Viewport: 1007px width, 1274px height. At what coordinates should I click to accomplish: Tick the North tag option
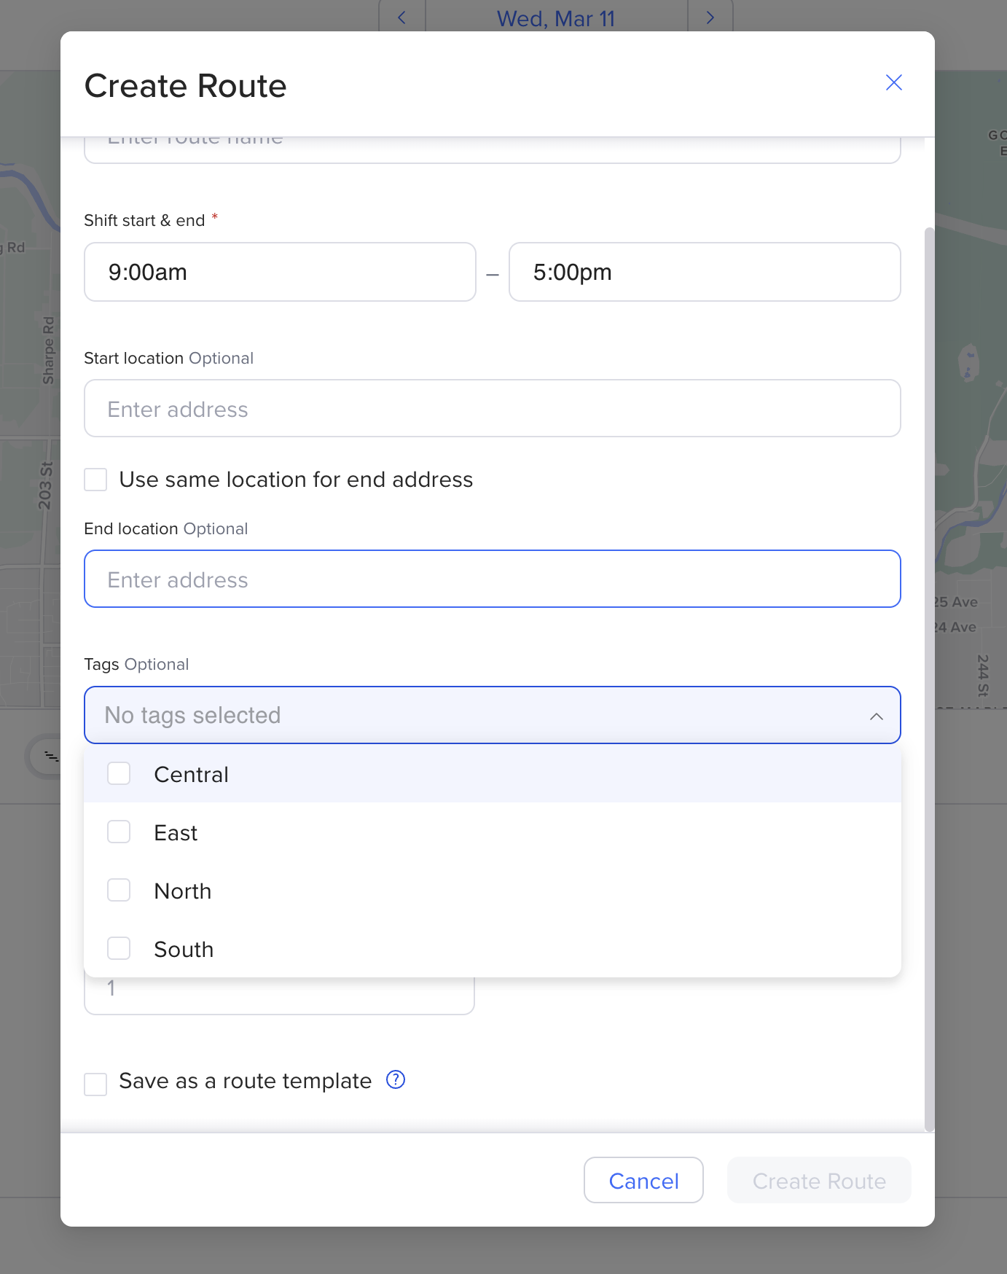[119, 890]
